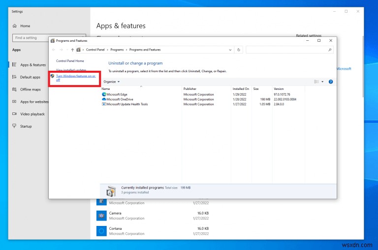Image resolution: width=378 pixels, height=250 pixels.
Task: Minimize the Programs and Features window
Action: click(x=307, y=41)
